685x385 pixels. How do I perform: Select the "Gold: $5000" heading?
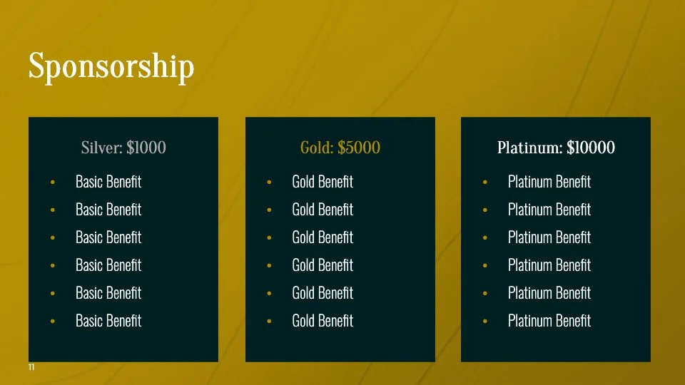coord(340,148)
